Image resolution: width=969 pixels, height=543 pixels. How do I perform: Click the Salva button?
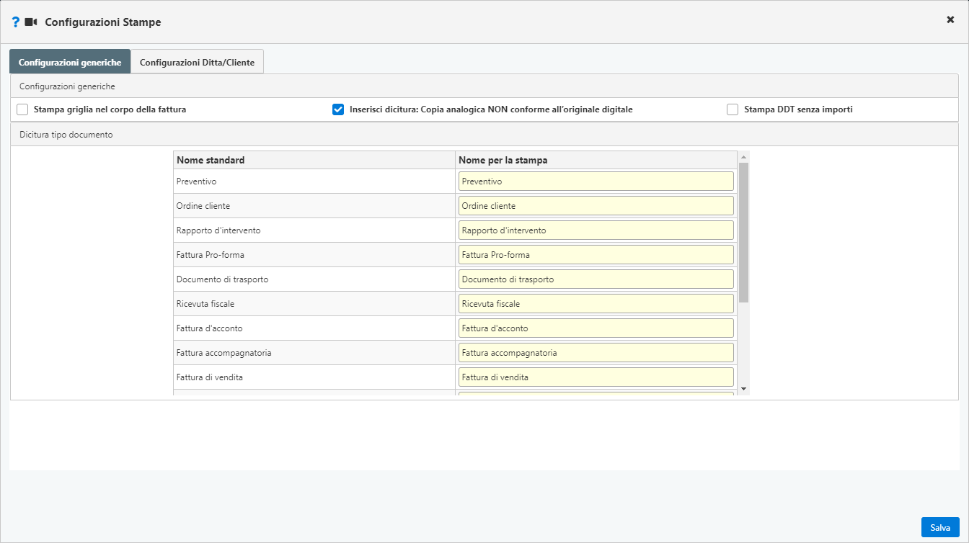pyautogui.click(x=940, y=527)
